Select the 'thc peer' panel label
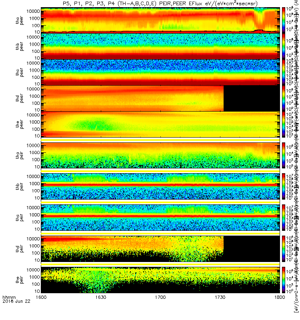This screenshot has width=300, height=320. tap(20, 73)
